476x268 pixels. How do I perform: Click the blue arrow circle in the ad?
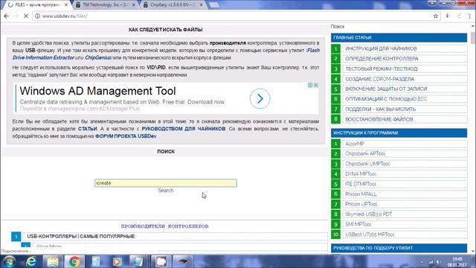[260, 98]
